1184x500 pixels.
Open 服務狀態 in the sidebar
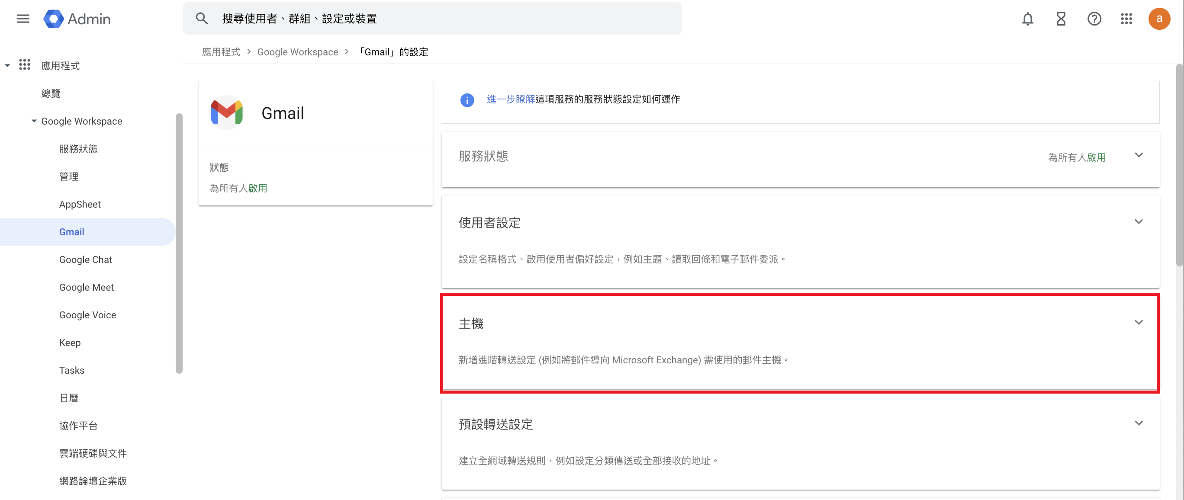point(79,148)
